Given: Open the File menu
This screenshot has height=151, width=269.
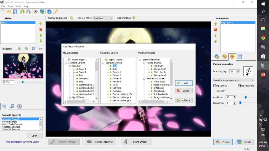Looking at the screenshot, I should point(3,7).
